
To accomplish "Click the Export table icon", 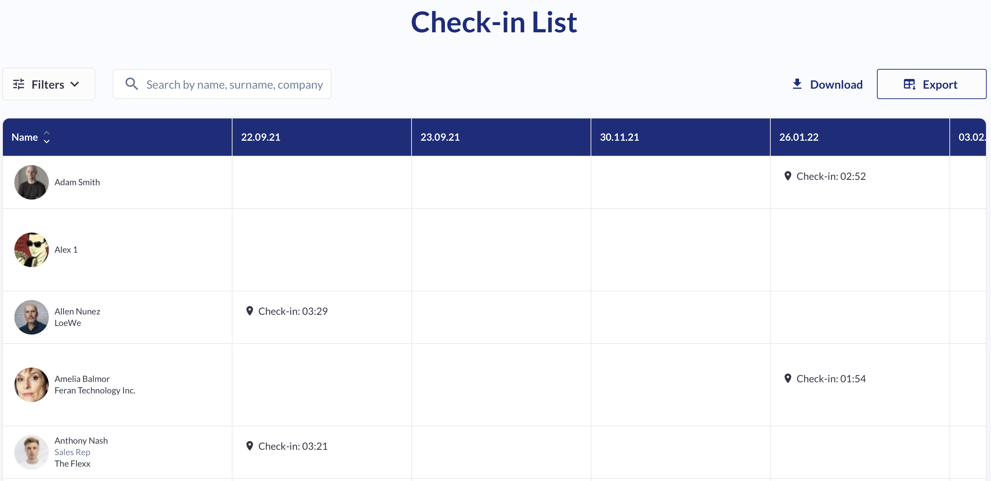I will [x=910, y=84].
